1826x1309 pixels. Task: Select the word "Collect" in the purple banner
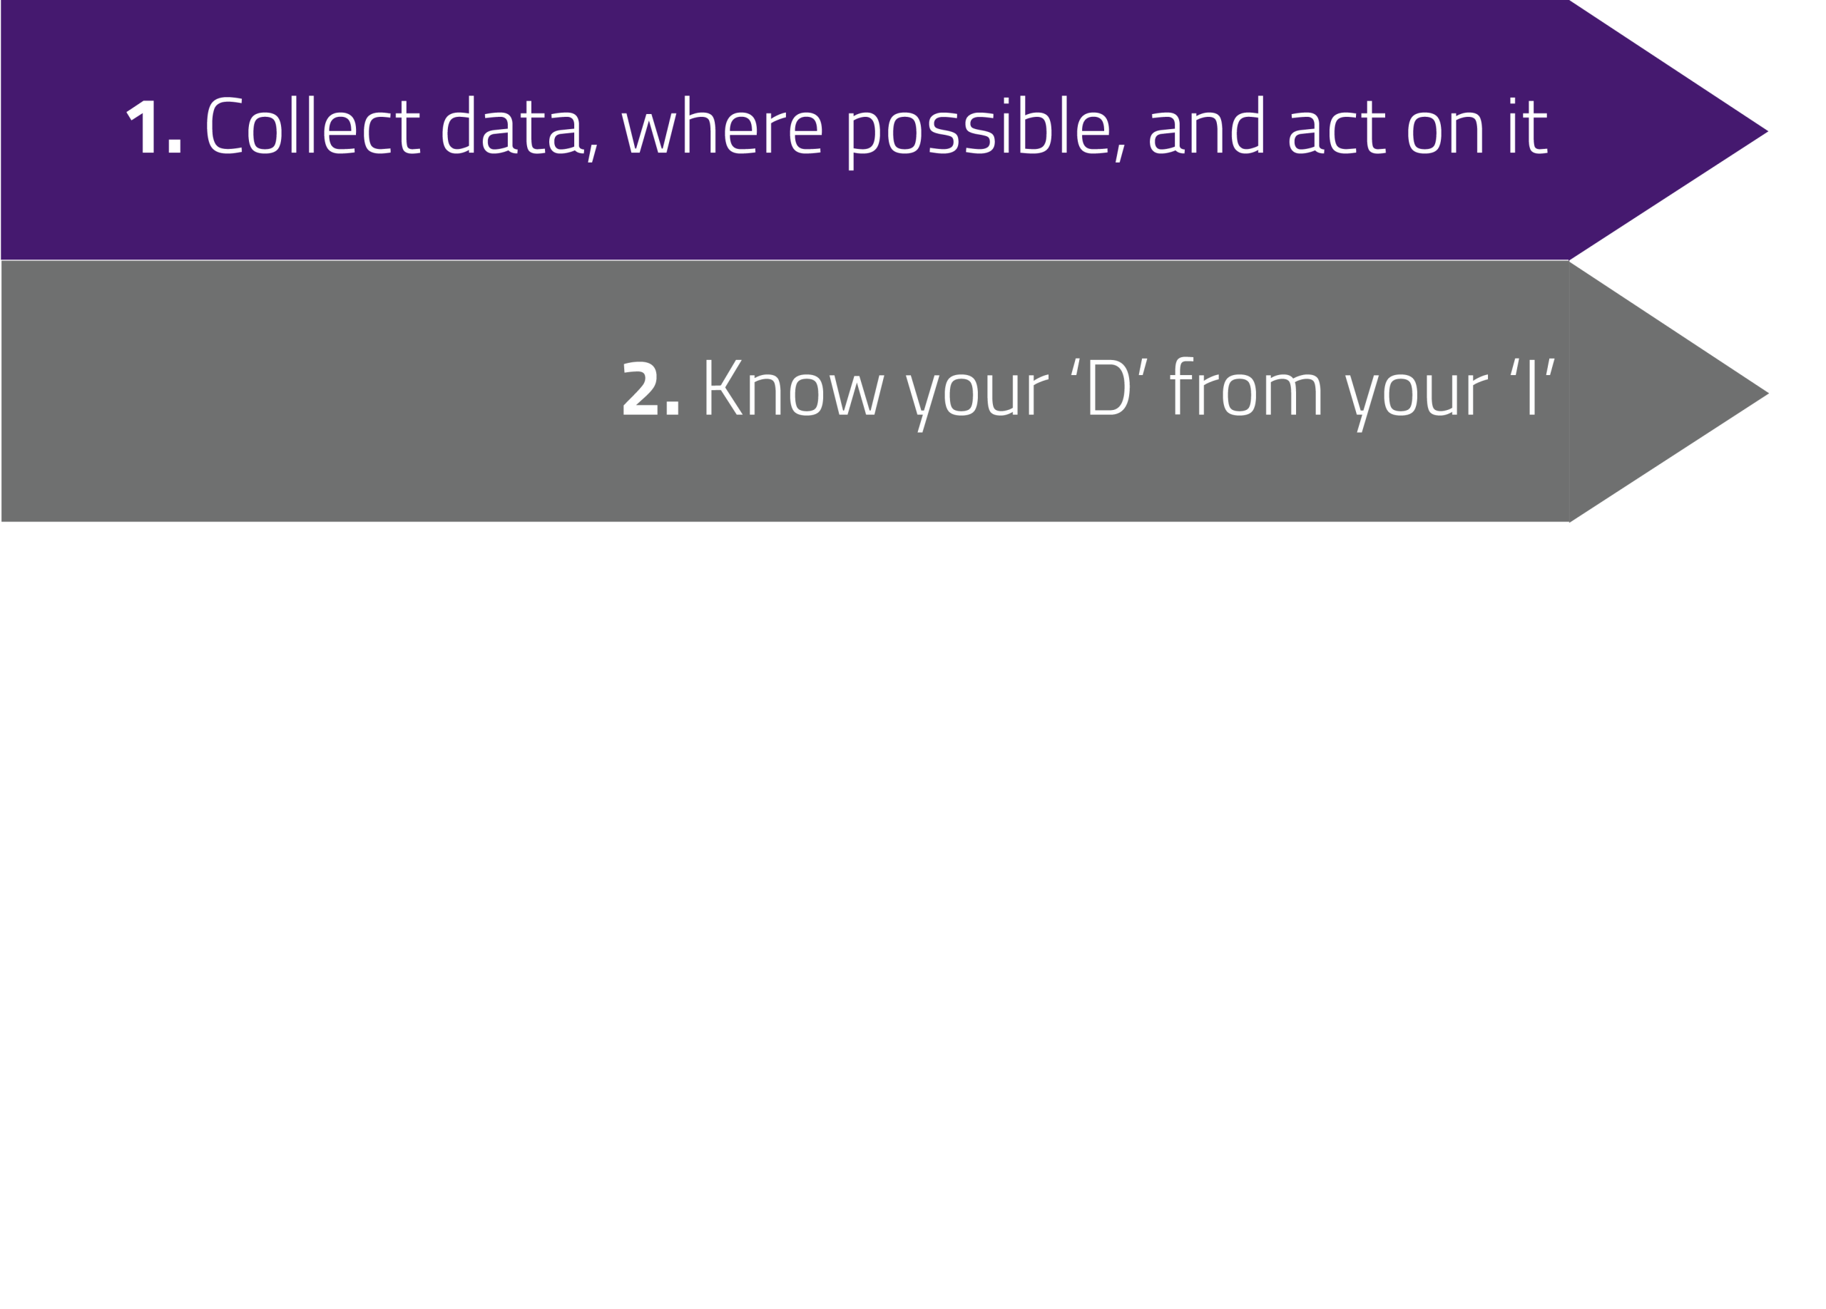click(312, 127)
